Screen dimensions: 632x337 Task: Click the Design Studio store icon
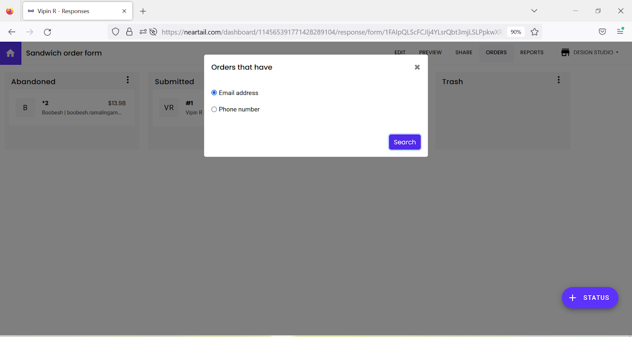click(x=565, y=52)
